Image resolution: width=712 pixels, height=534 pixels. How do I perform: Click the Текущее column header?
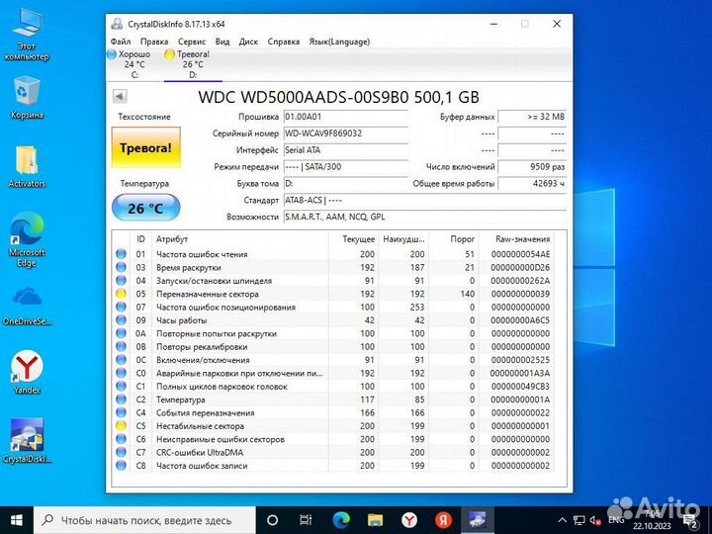[354, 239]
